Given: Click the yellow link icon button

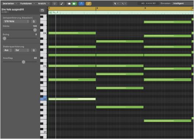Looking at the screenshot, I should point(89,4).
